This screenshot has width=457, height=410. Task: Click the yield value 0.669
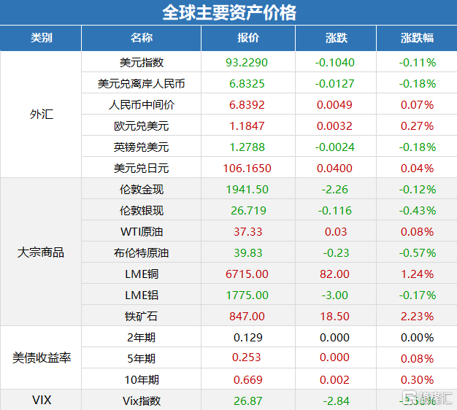tap(248, 380)
